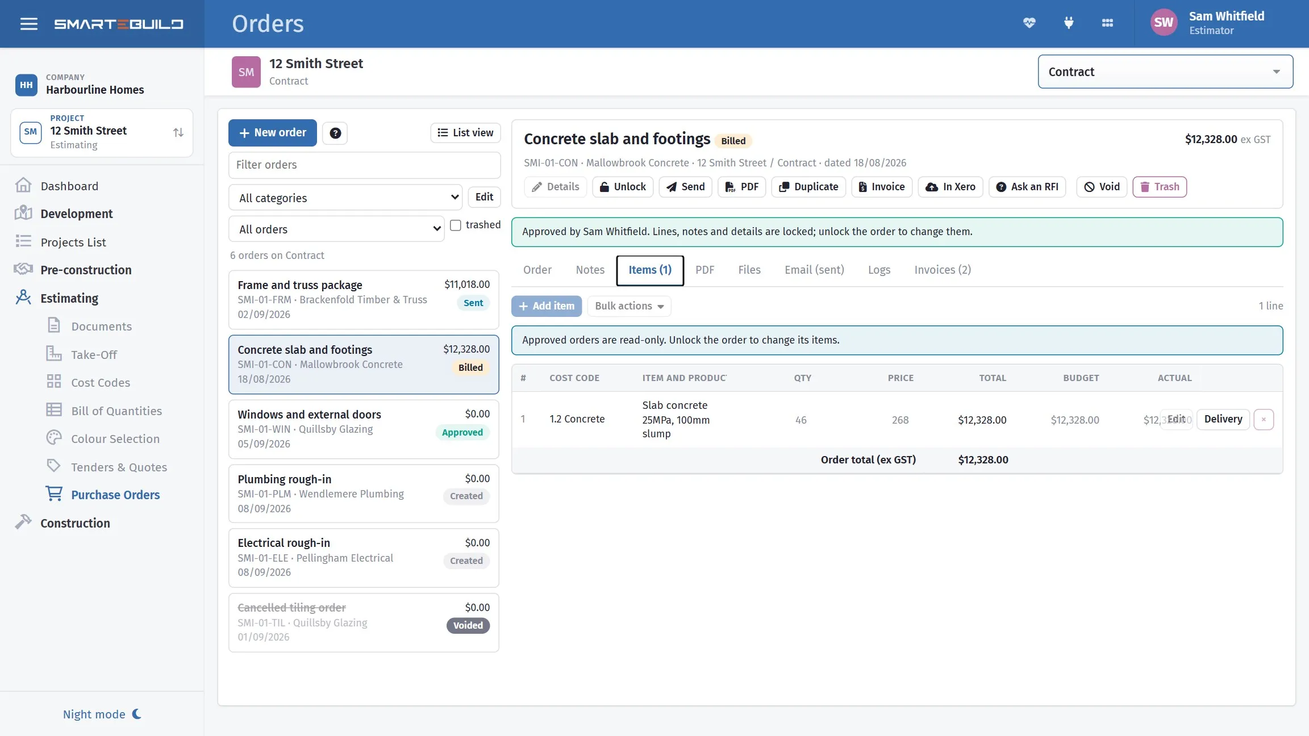This screenshot has height=736, width=1309.
Task: Click Delivery for the concrete line
Action: click(1223, 419)
